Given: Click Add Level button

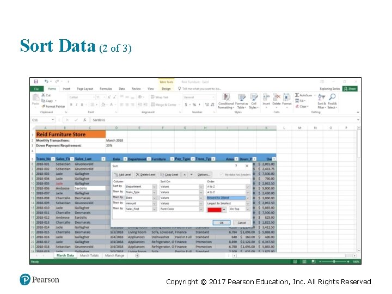Looking at the screenshot, I should (122, 175).
